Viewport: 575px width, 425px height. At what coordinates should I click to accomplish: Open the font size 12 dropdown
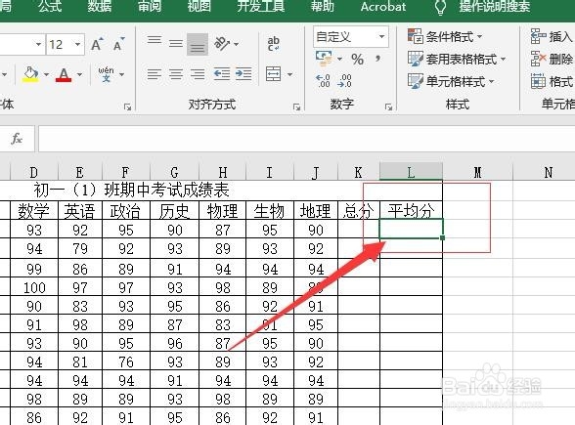pyautogui.click(x=77, y=44)
